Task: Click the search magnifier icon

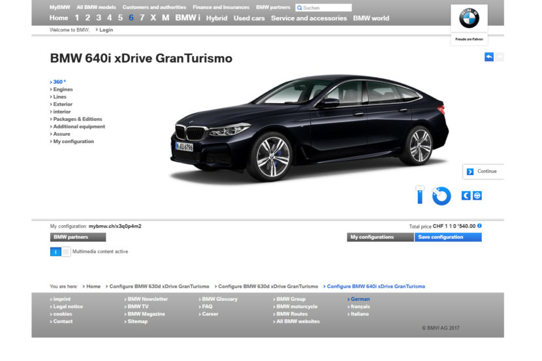Action: click(x=300, y=8)
